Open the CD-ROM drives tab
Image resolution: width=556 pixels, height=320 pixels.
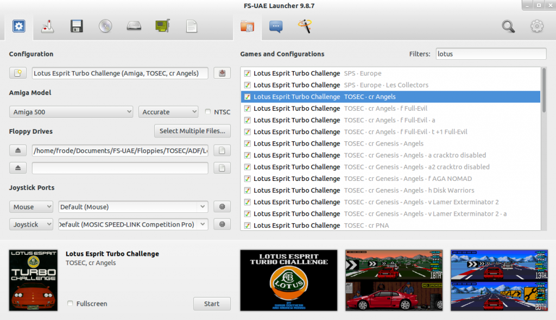click(105, 26)
